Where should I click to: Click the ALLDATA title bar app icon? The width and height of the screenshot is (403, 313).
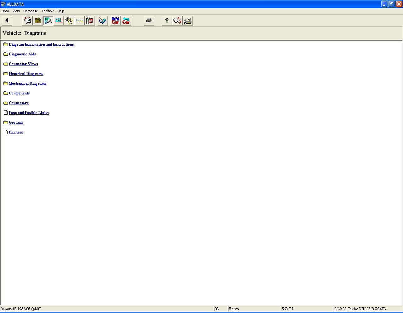pyautogui.click(x=3, y=4)
